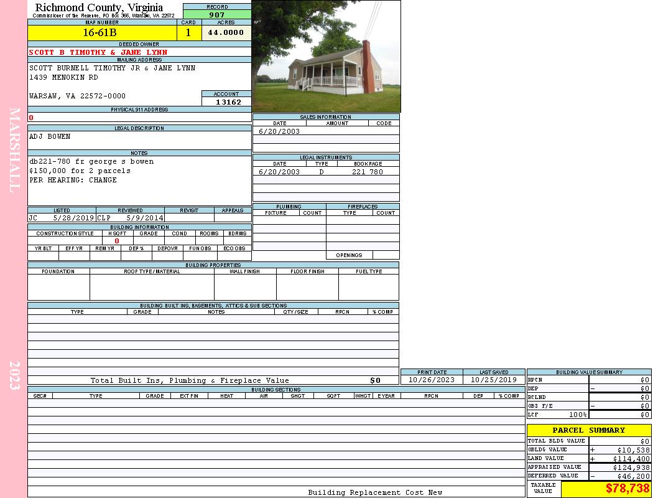Click deferred value $46,200

point(634,476)
